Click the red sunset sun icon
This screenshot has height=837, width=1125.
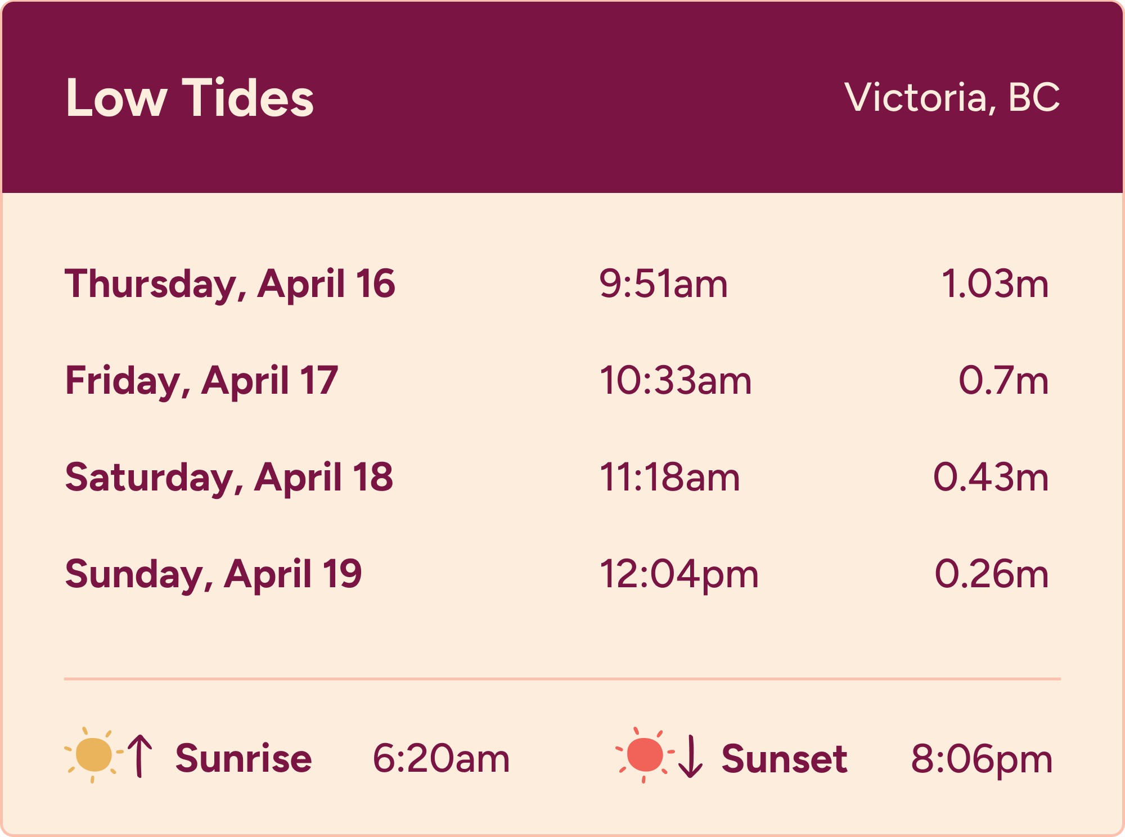coord(645,755)
